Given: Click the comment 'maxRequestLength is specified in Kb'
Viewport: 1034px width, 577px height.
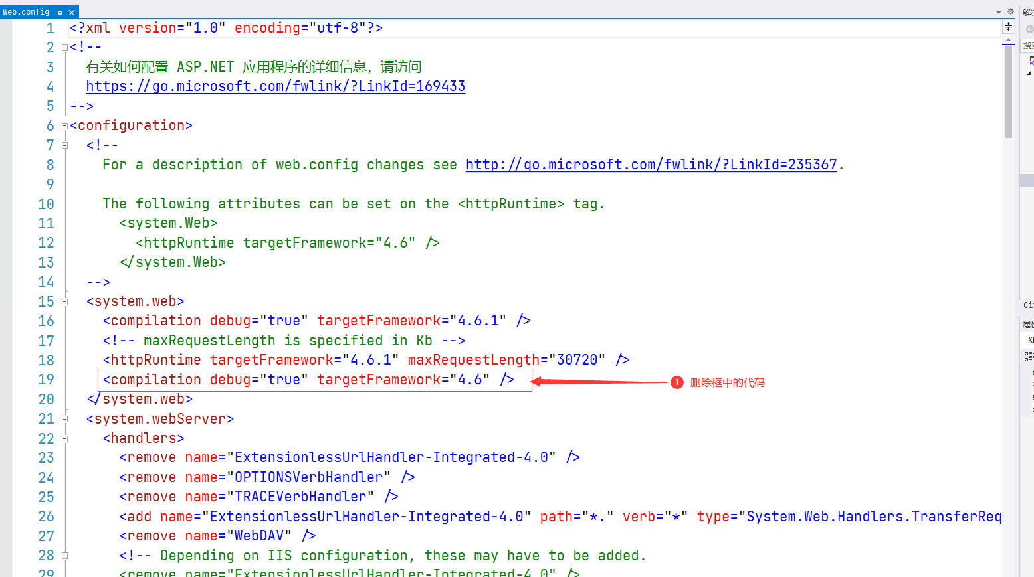Looking at the screenshot, I should coord(284,341).
